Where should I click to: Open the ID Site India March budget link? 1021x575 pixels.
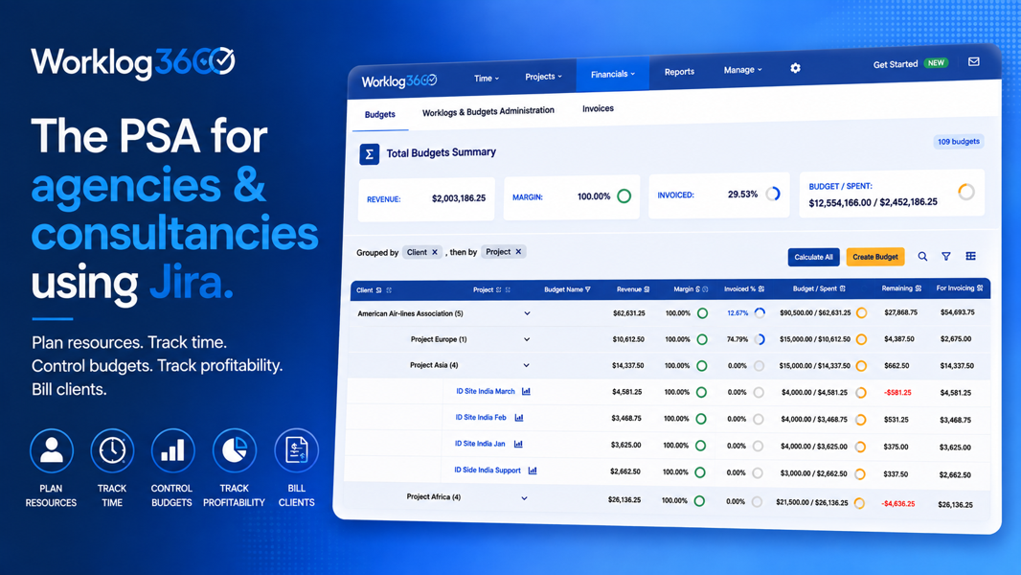coord(485,391)
